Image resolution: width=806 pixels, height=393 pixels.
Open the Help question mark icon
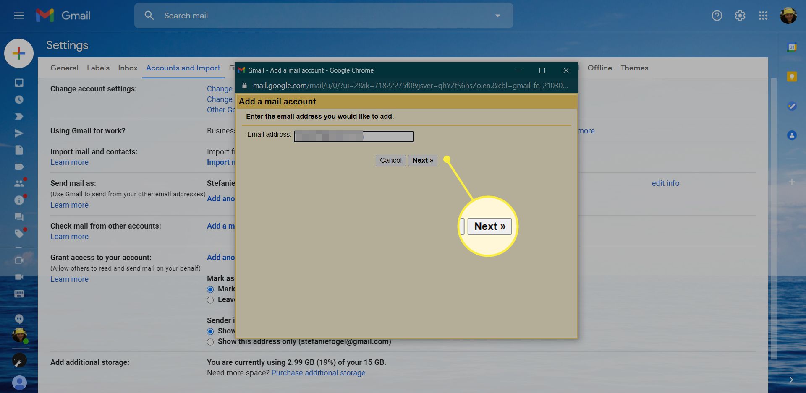pyautogui.click(x=717, y=16)
